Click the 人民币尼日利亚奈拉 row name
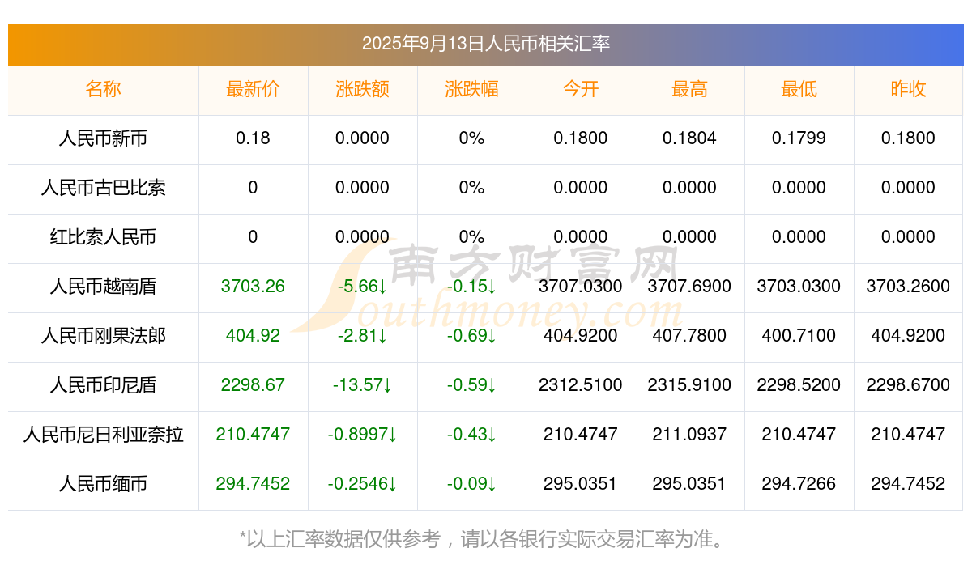Image resolution: width=972 pixels, height=565 pixels. [x=103, y=435]
